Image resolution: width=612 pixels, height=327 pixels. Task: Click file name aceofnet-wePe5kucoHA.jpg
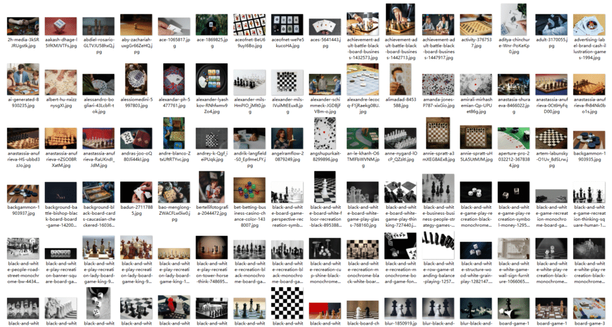[x=287, y=43]
